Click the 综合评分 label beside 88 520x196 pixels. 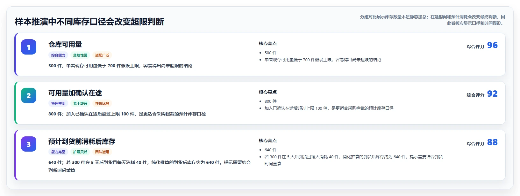[475, 144]
